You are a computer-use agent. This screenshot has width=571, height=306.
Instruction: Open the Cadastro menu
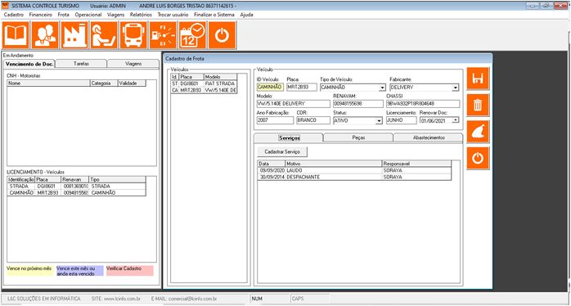tap(13, 15)
